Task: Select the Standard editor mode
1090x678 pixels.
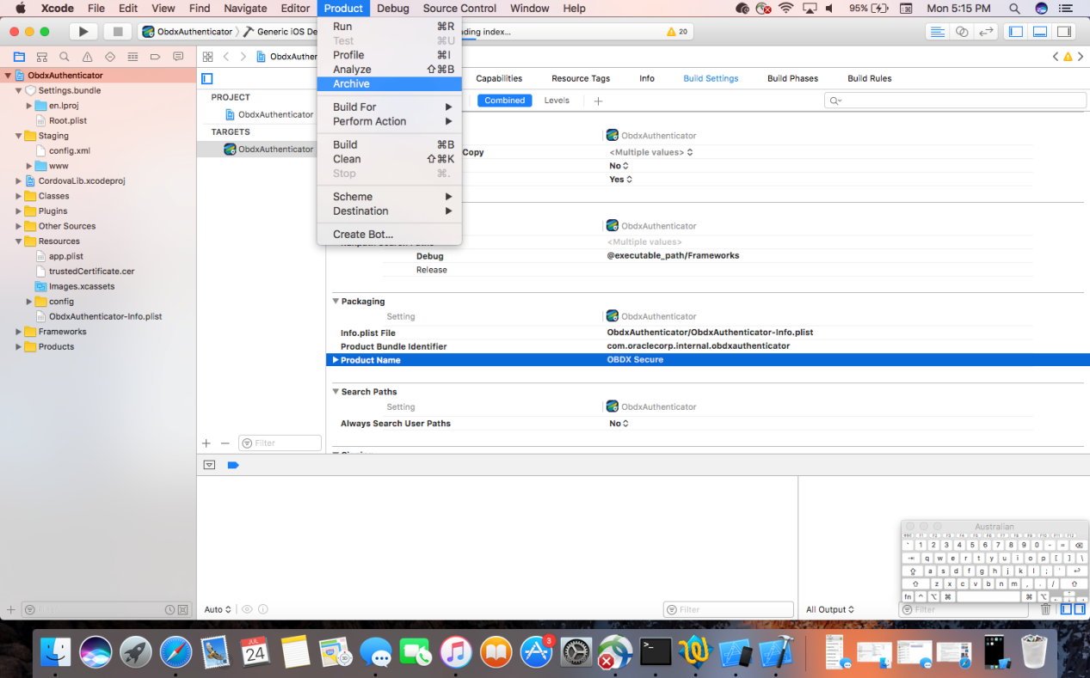Action: [937, 32]
